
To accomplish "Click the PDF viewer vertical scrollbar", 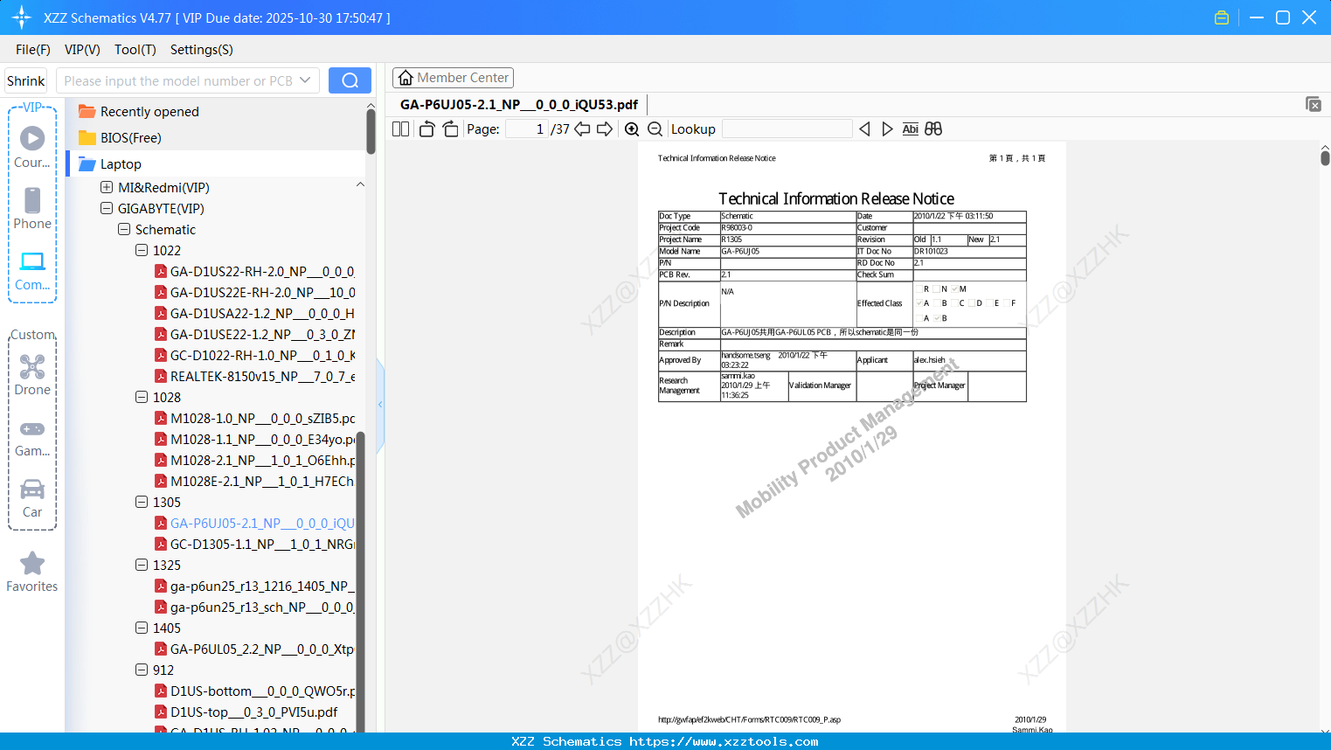I will pyautogui.click(x=1325, y=157).
